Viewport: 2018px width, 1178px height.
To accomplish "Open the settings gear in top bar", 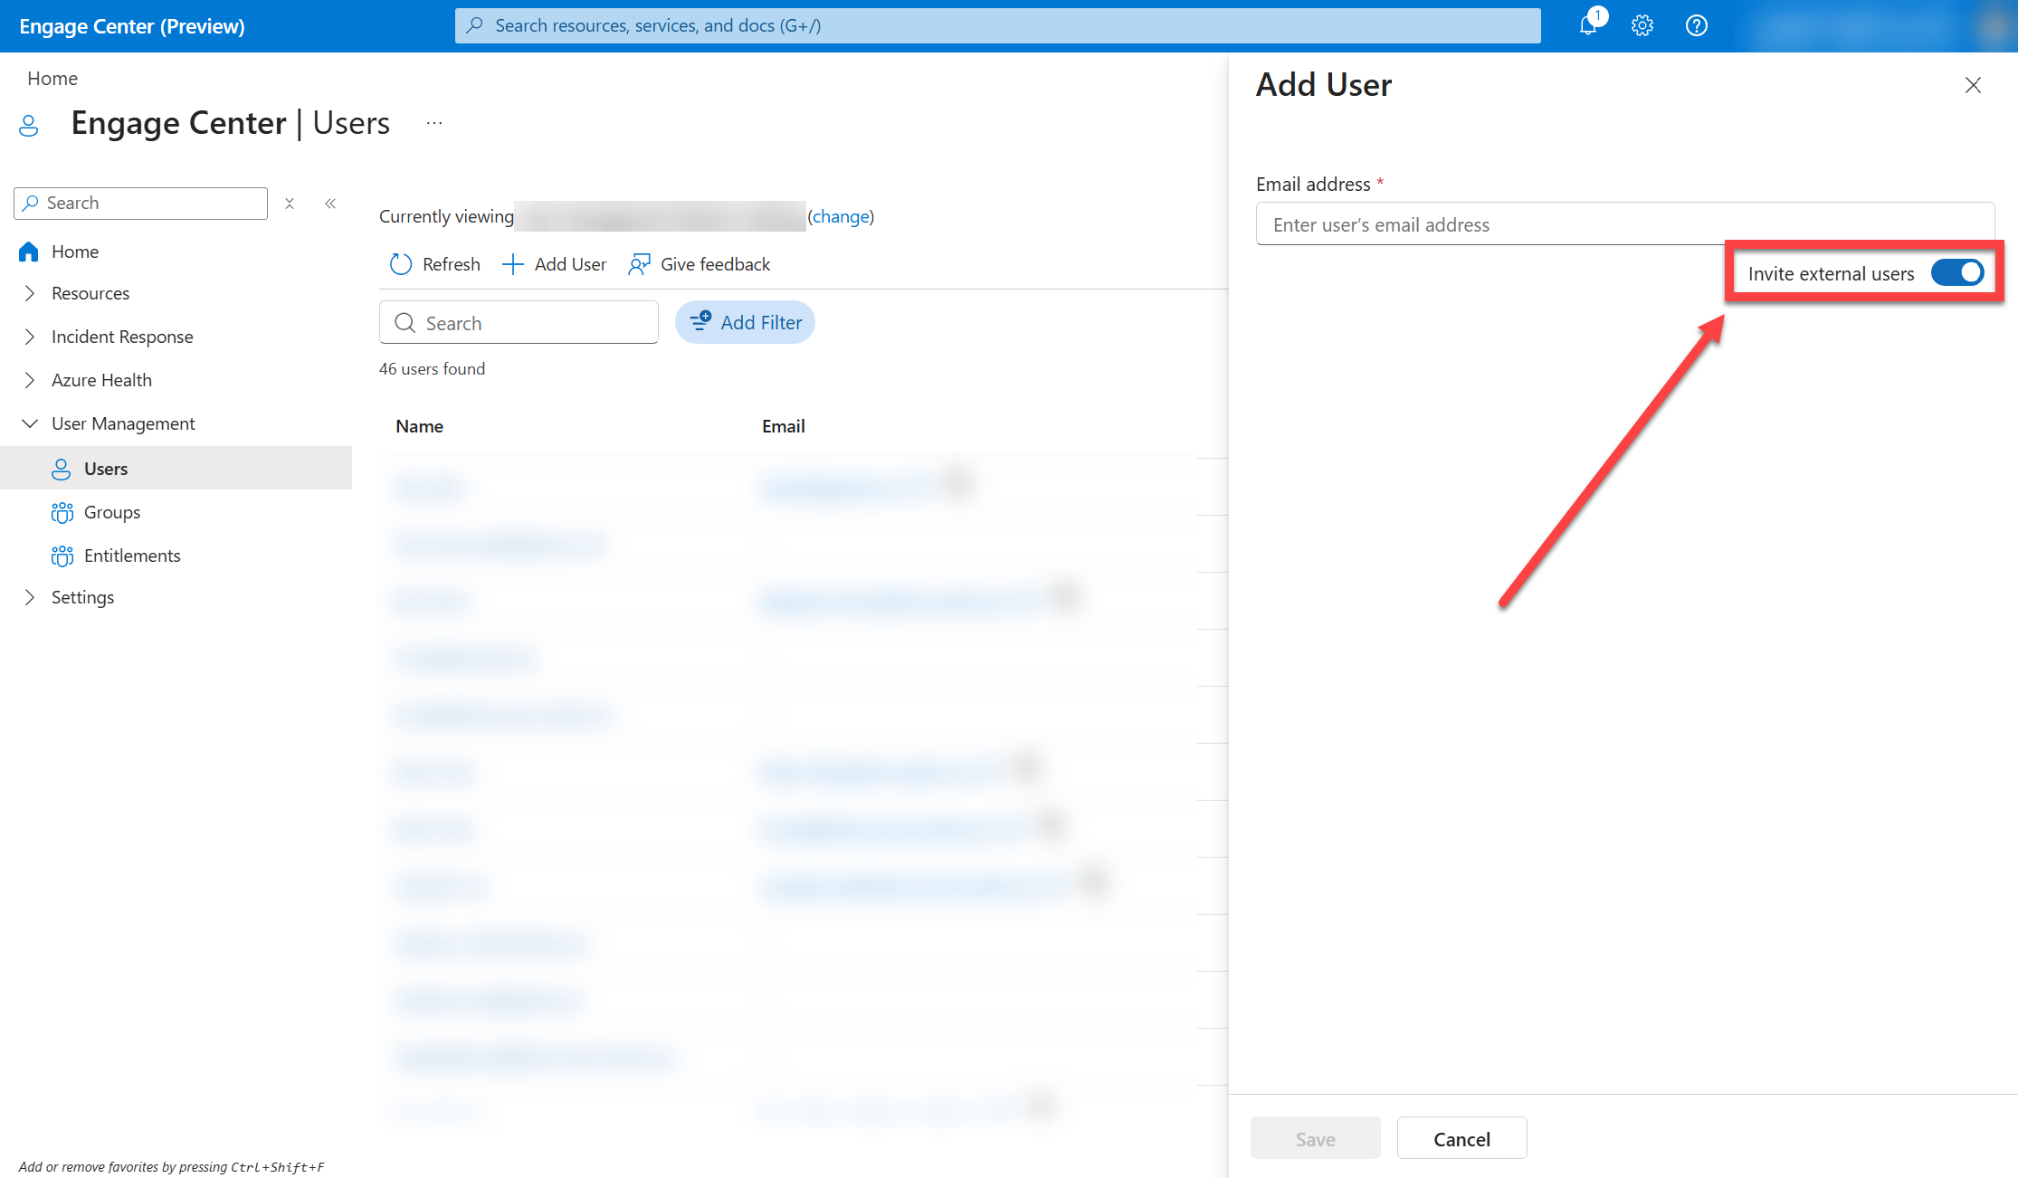I will (1642, 25).
